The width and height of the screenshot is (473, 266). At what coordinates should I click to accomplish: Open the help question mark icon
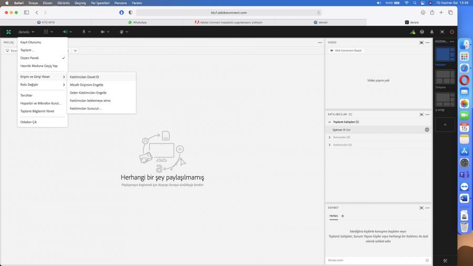422,32
